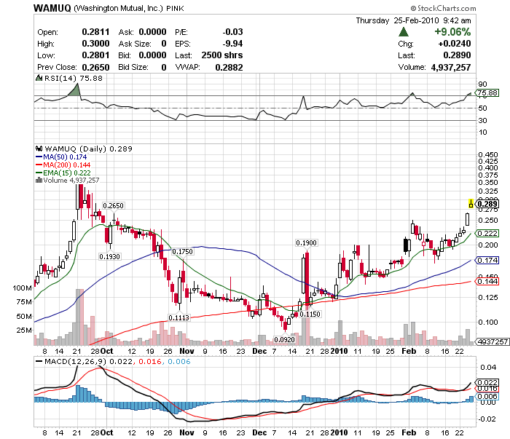The width and height of the screenshot is (510, 439).
Task: Click the -0.02 MACD axis label
Action: tap(487, 419)
